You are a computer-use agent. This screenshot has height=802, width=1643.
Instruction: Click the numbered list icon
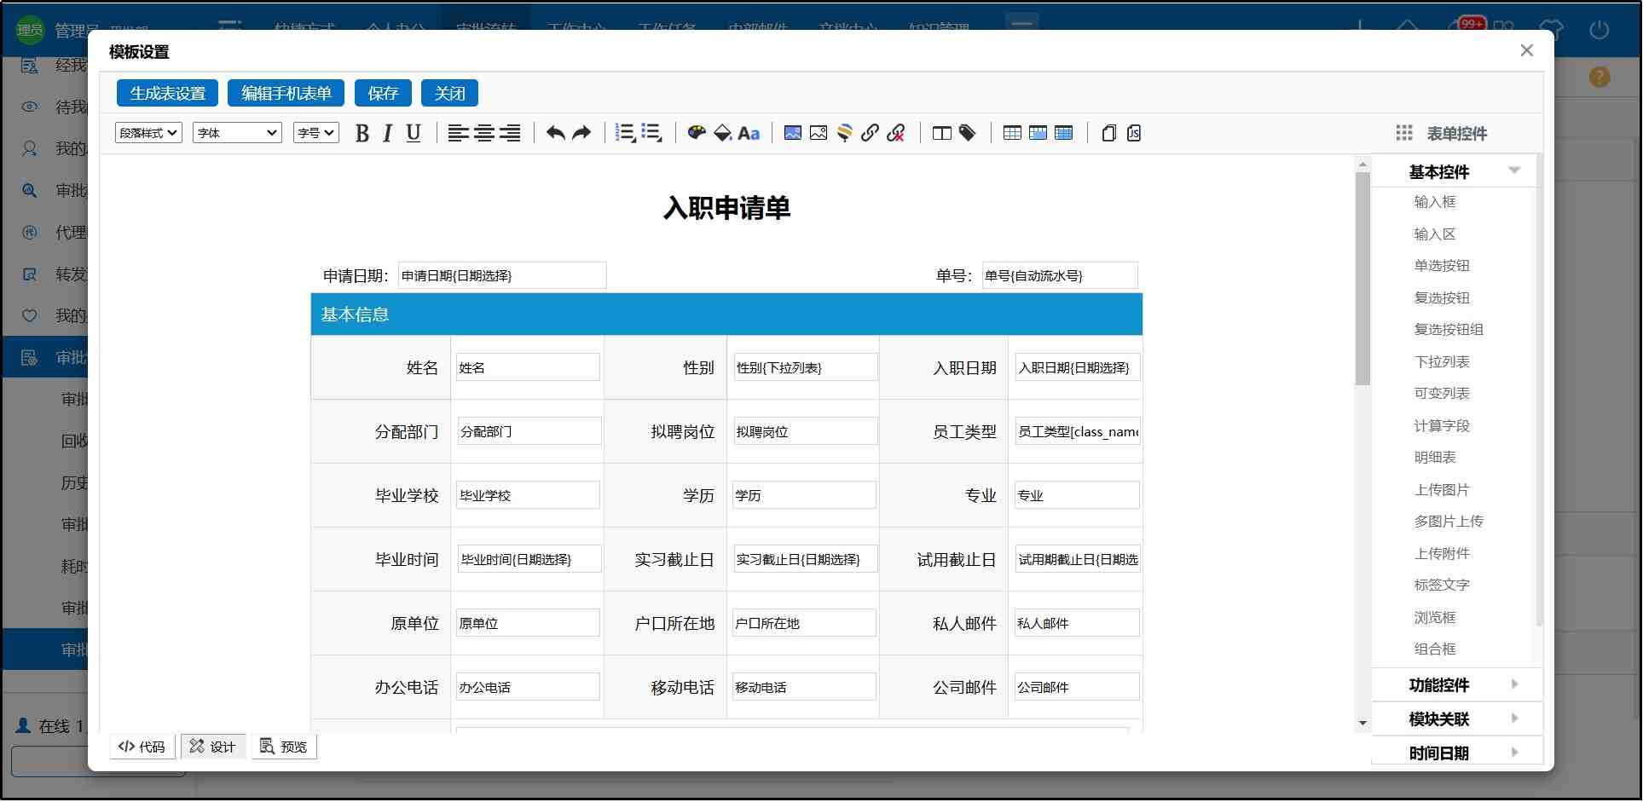625,133
